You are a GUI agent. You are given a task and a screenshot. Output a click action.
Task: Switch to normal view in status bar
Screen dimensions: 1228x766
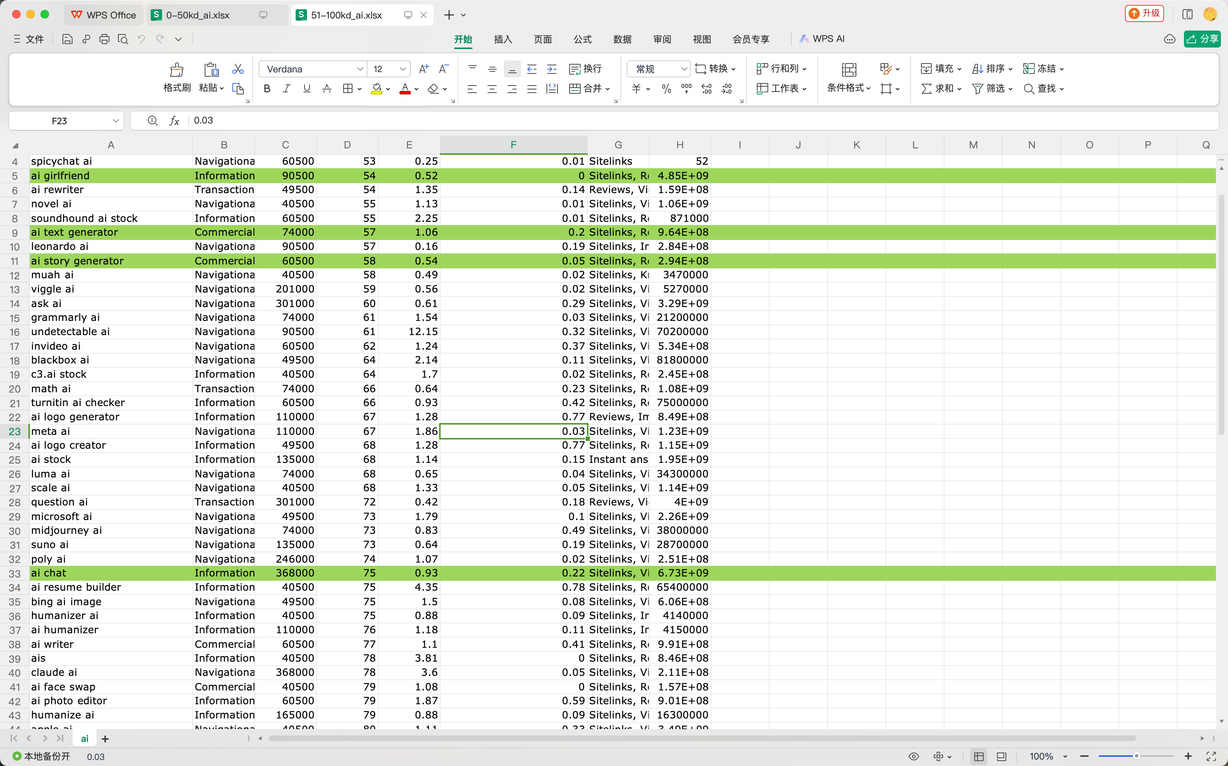979,756
